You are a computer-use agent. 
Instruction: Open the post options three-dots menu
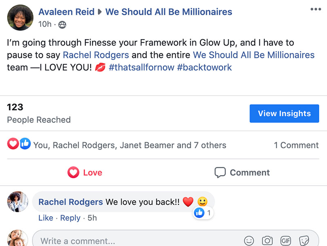click(316, 9)
